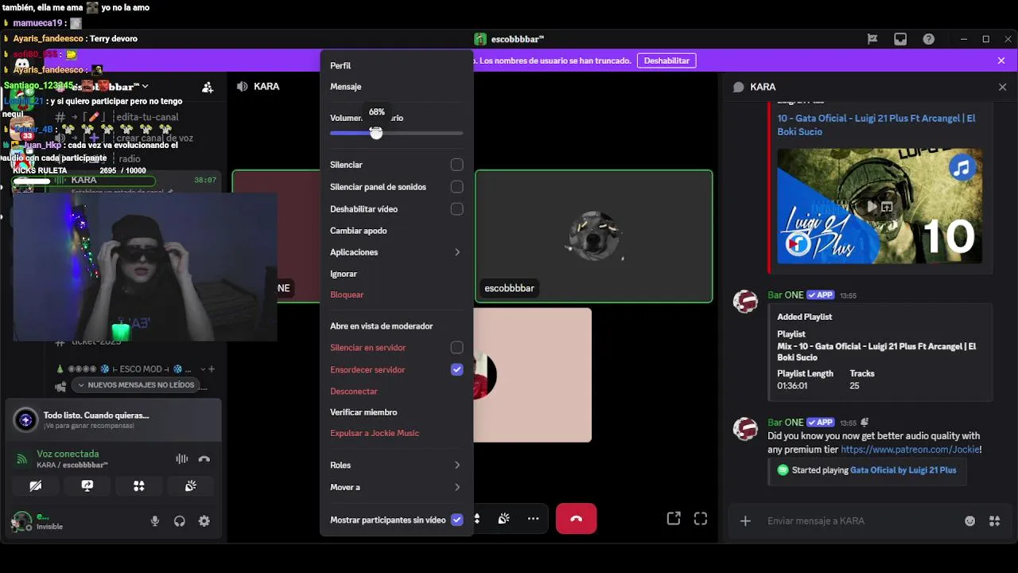The height and width of the screenshot is (573, 1018).
Task: Open more options three-dot call menu
Action: [x=534, y=519]
